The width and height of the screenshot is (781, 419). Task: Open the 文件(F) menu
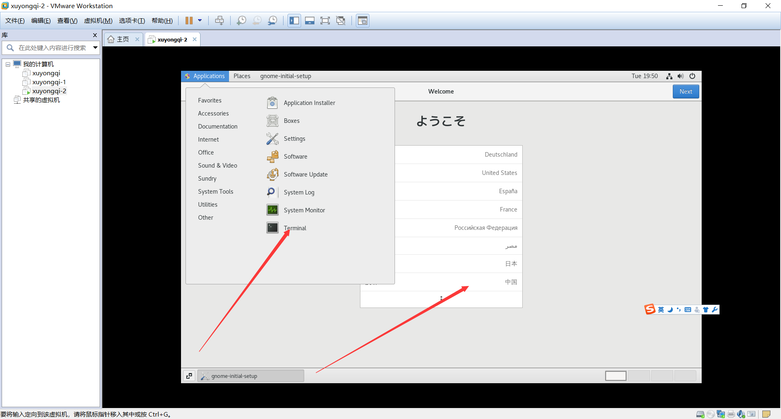point(15,21)
